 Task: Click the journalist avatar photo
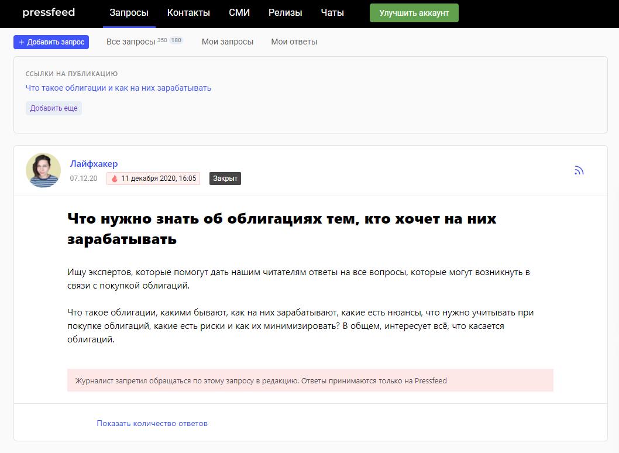click(43, 170)
